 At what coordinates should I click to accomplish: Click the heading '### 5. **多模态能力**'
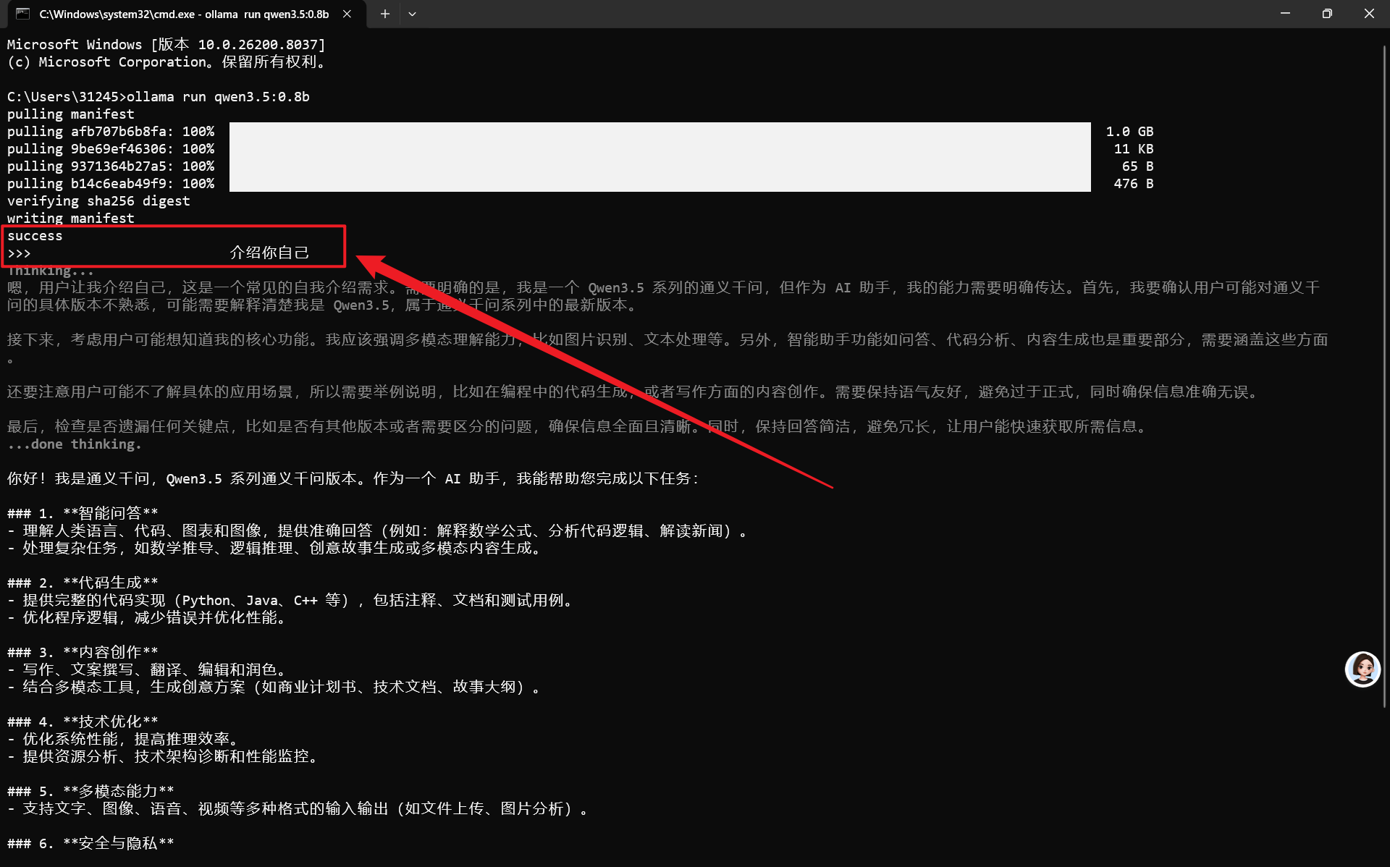pos(90,791)
